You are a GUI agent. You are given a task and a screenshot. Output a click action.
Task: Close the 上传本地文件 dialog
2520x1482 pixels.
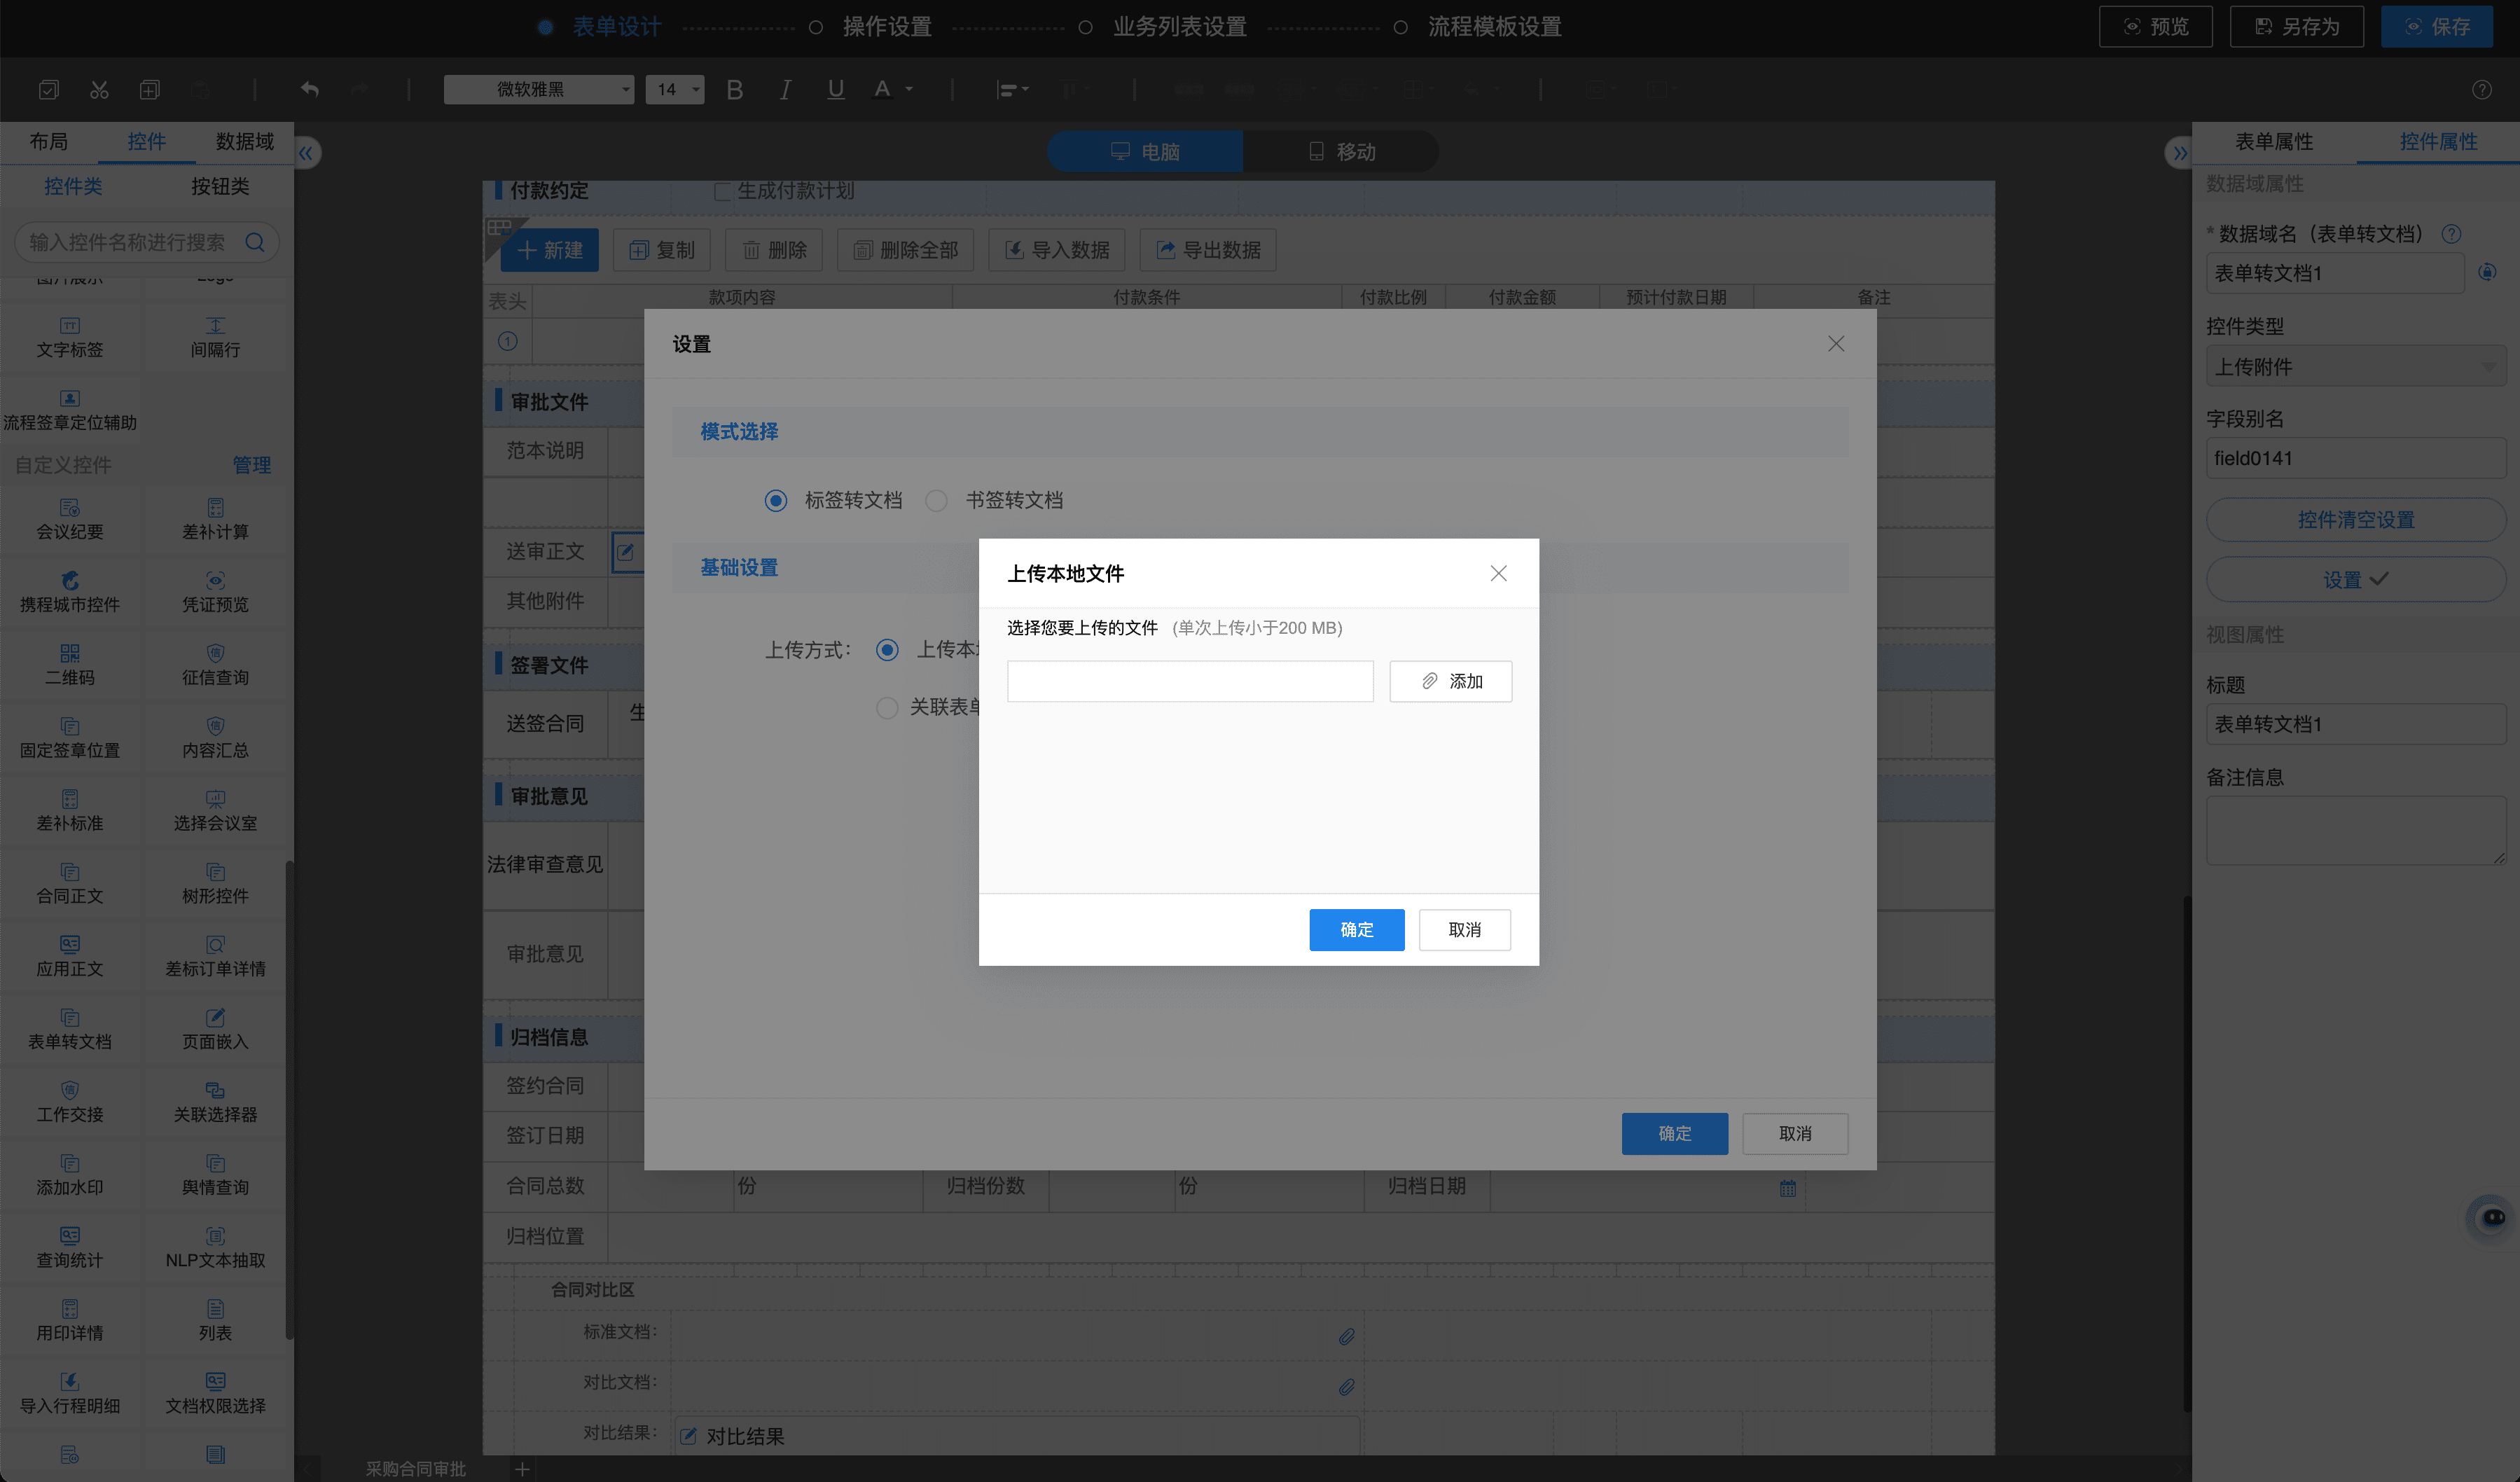click(x=1498, y=573)
